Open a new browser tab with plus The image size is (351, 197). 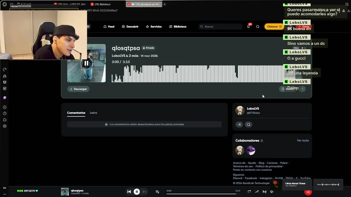tap(165, 4)
